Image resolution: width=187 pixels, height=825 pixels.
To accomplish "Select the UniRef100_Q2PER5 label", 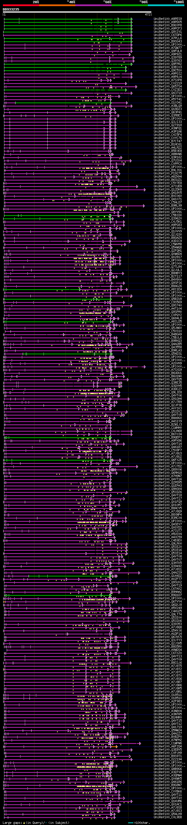I will pos(168,483).
